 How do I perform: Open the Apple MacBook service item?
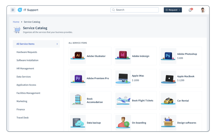[181, 78]
